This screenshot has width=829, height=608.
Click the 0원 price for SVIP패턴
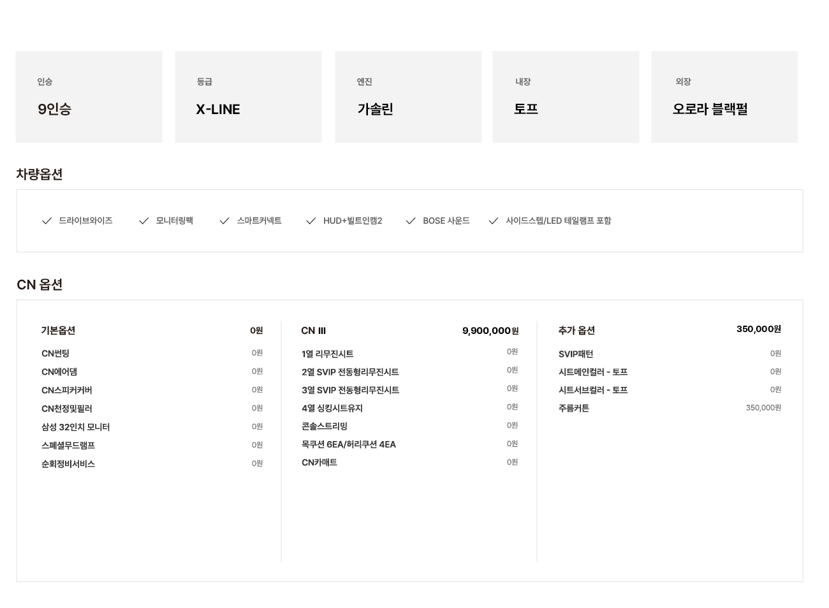click(775, 354)
